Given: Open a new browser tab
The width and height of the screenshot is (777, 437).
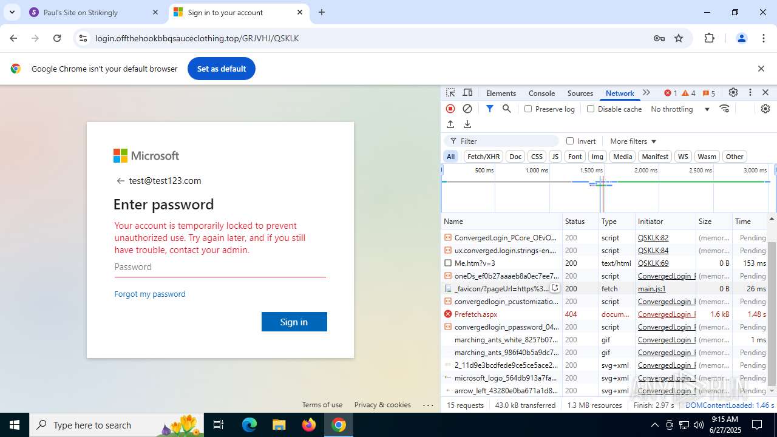Looking at the screenshot, I should [322, 12].
